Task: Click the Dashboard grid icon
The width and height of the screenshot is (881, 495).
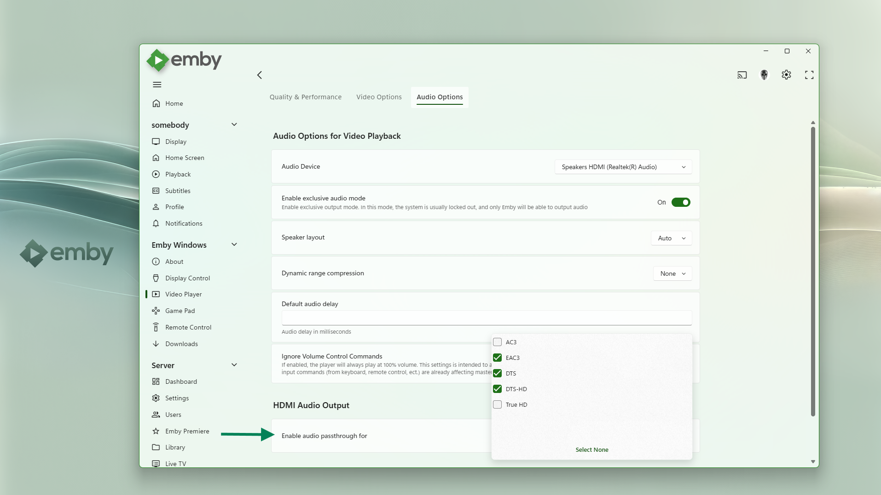Action: tap(156, 381)
